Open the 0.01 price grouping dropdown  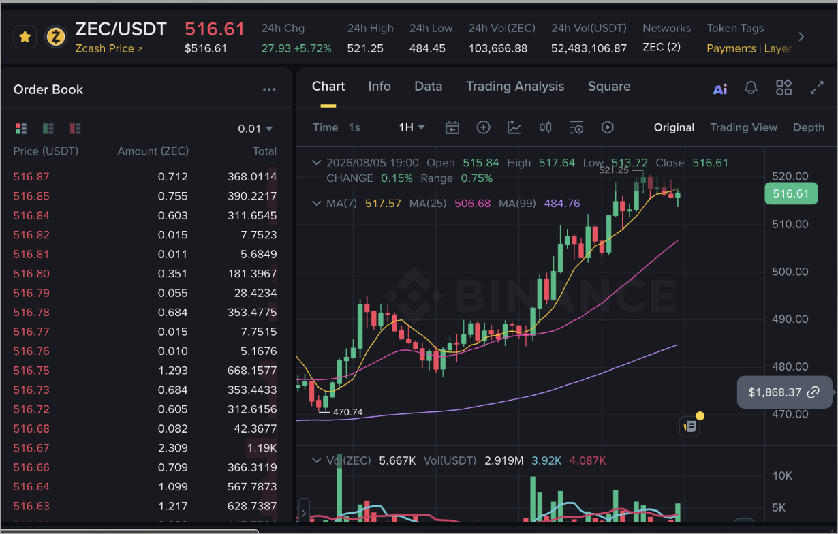(x=255, y=129)
